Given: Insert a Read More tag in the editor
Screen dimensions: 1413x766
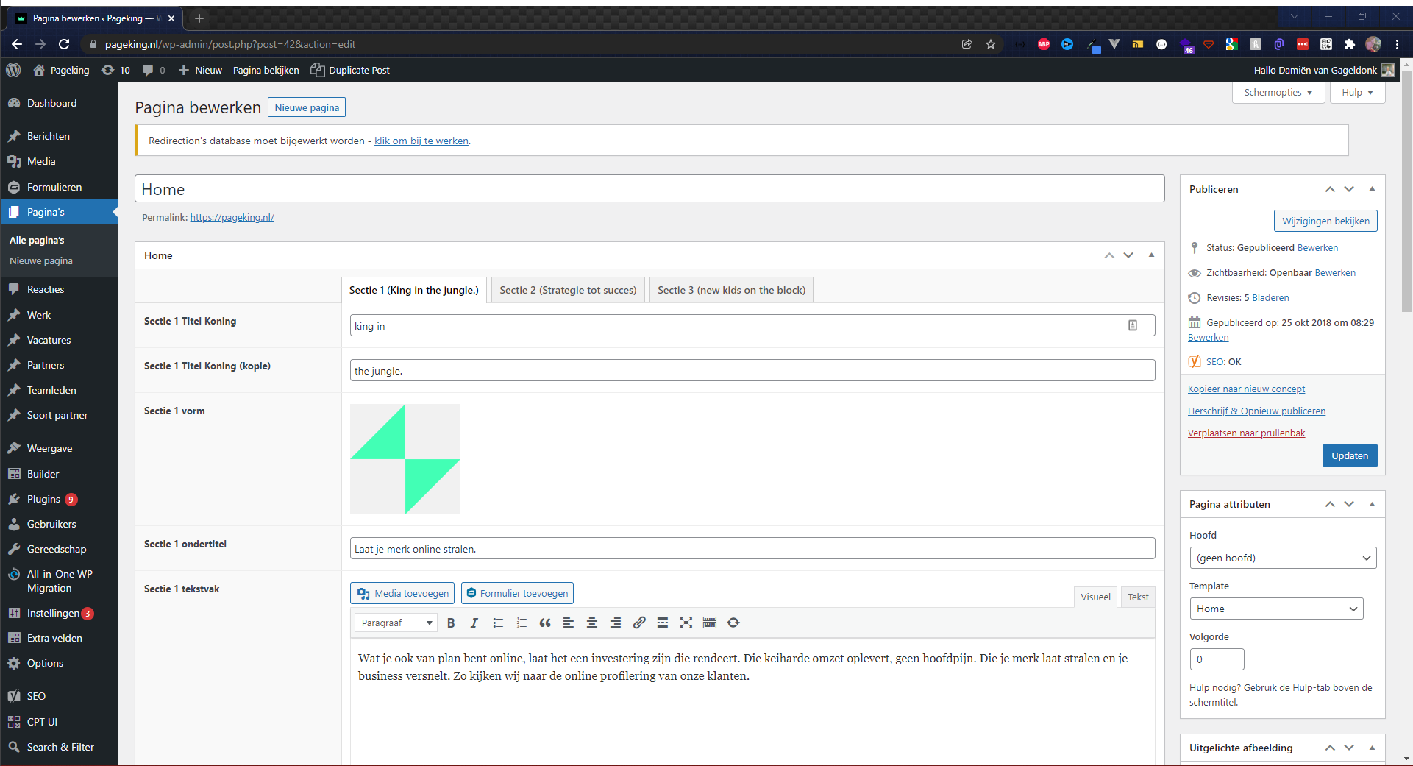Looking at the screenshot, I should [663, 623].
